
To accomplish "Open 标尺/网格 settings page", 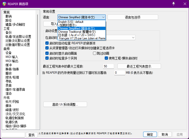I will [x=12, y=102].
